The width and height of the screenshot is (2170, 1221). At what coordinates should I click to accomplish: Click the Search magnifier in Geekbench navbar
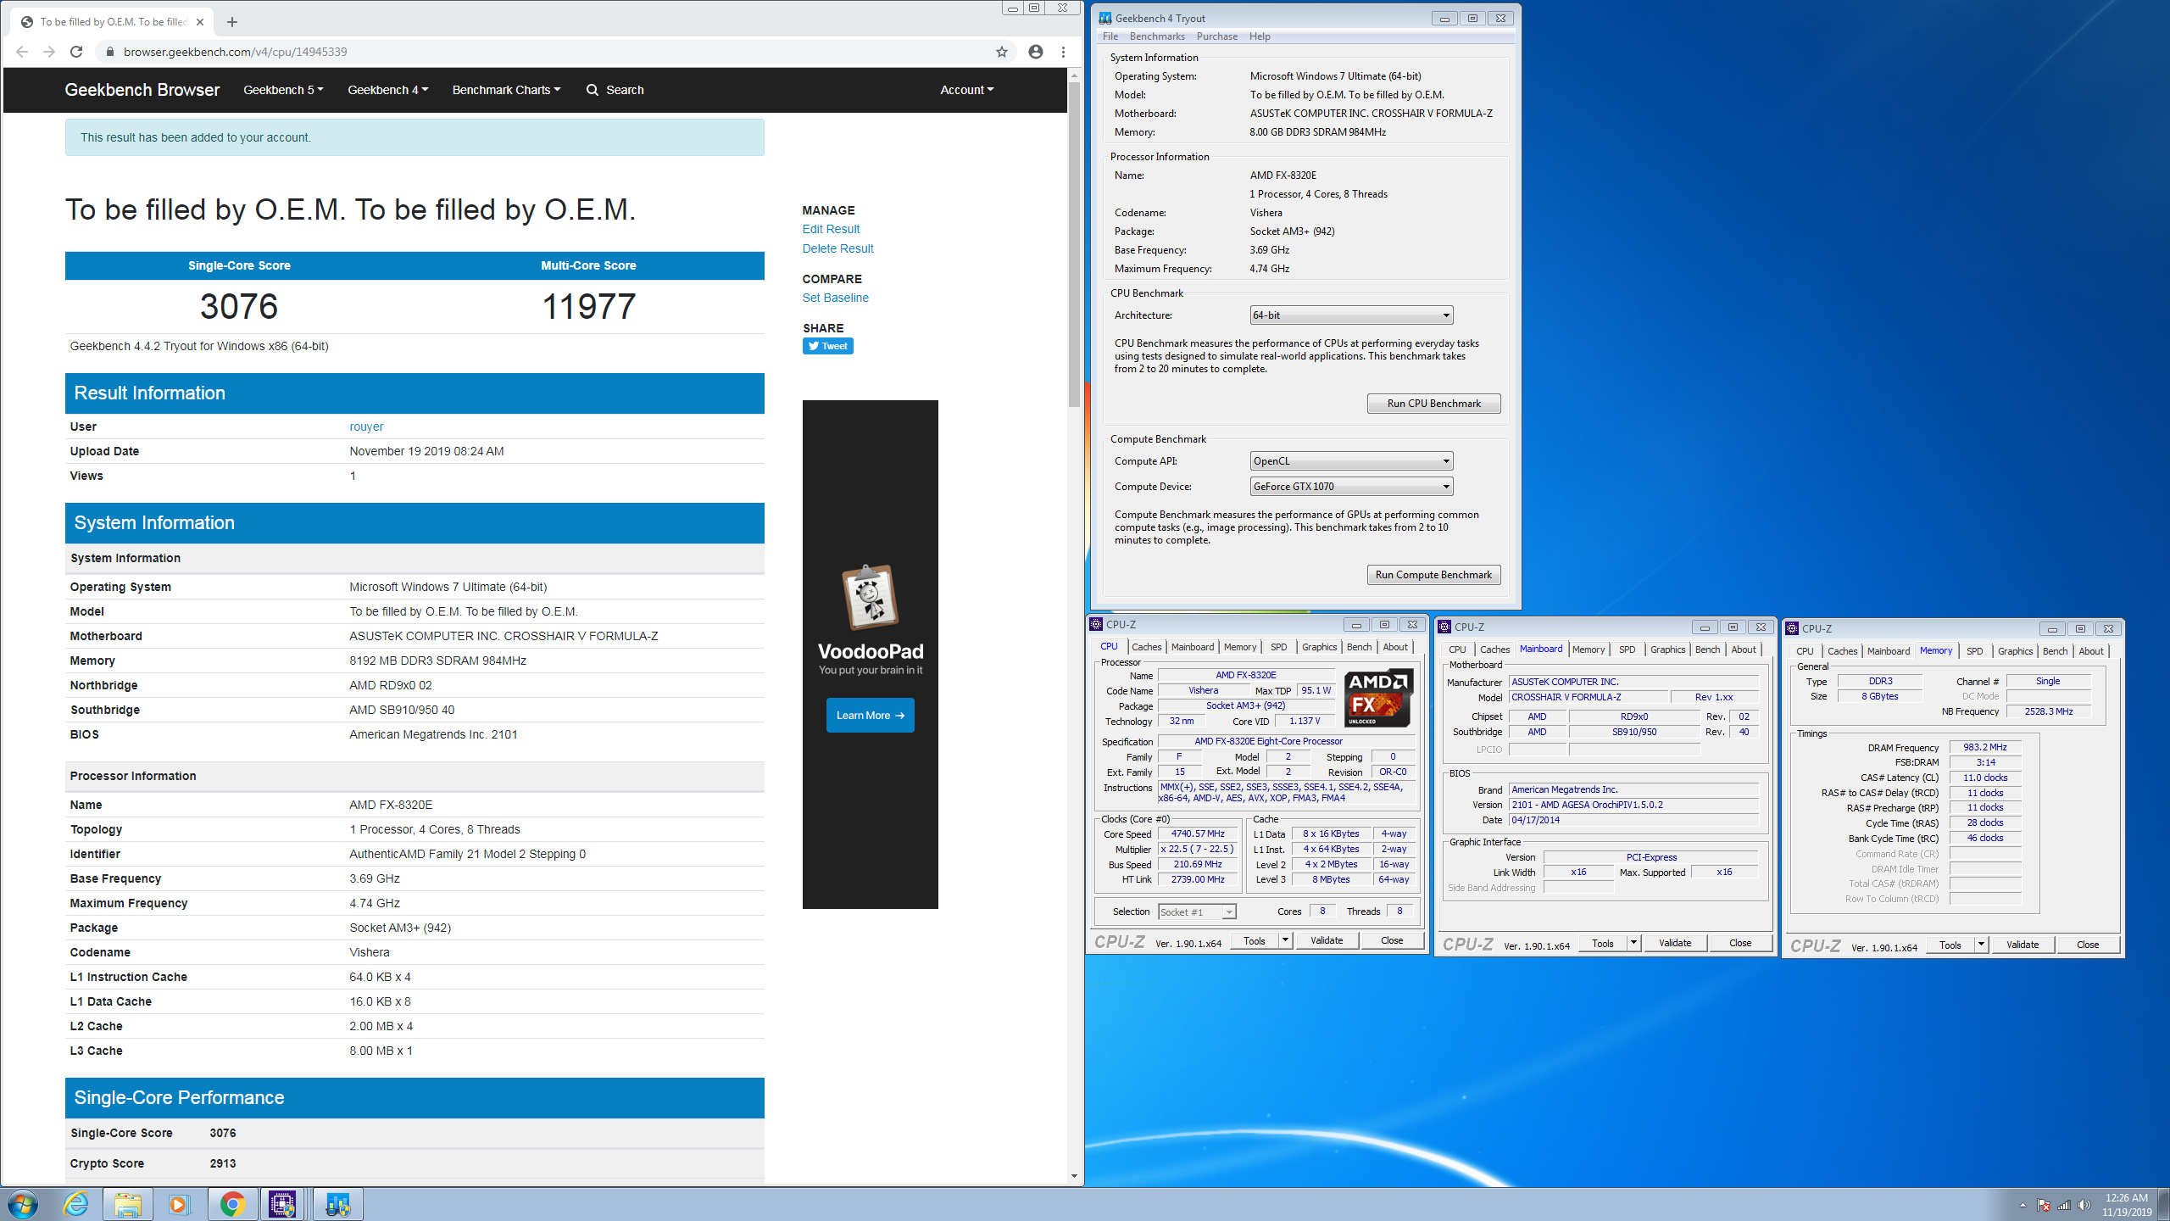593,90
